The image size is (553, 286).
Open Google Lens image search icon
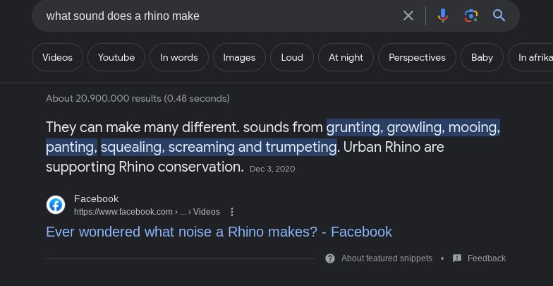tap(471, 16)
